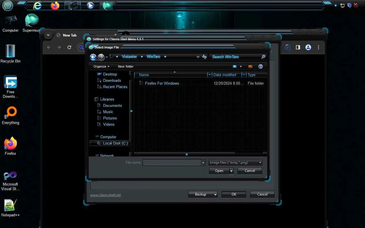Screen dimensions: 365x228
Task: Open Recycle Bin desktop icon
Action: [11, 54]
